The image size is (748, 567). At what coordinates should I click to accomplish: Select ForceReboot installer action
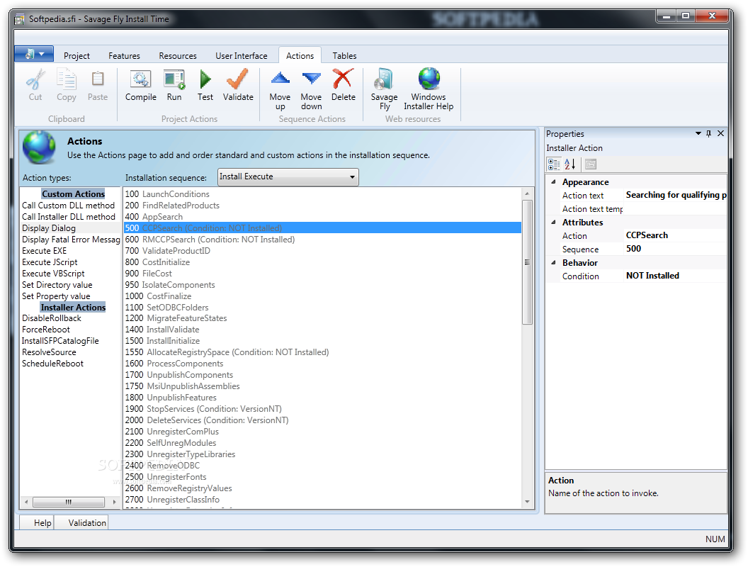pyautogui.click(x=46, y=330)
